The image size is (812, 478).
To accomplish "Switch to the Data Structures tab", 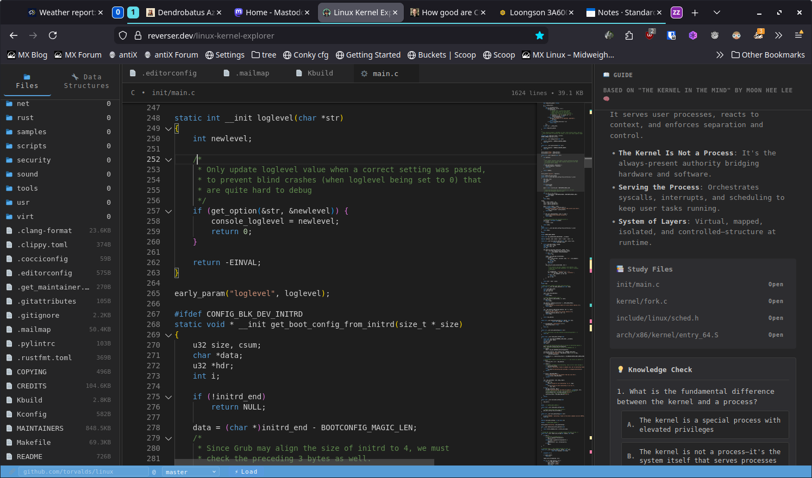I will pyautogui.click(x=86, y=81).
